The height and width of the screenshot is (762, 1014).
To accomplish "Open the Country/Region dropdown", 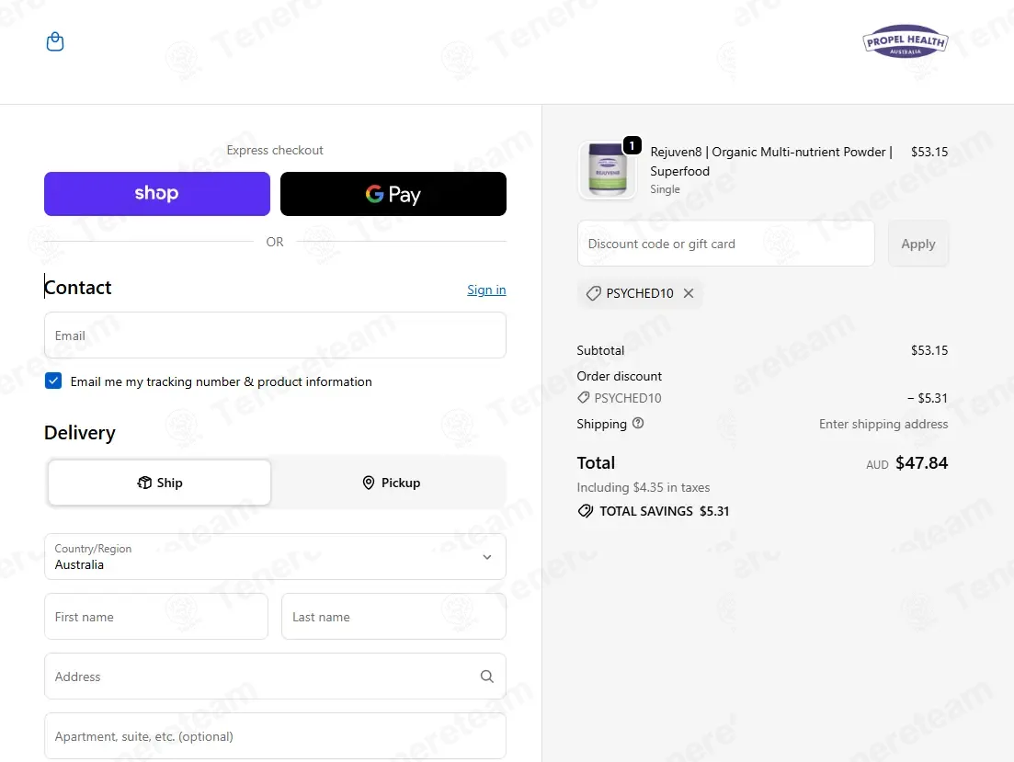I will 275,556.
